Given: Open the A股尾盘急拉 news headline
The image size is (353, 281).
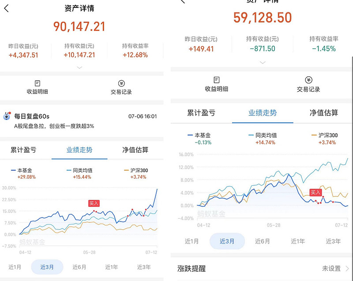Looking at the screenshot, I should click(54, 126).
